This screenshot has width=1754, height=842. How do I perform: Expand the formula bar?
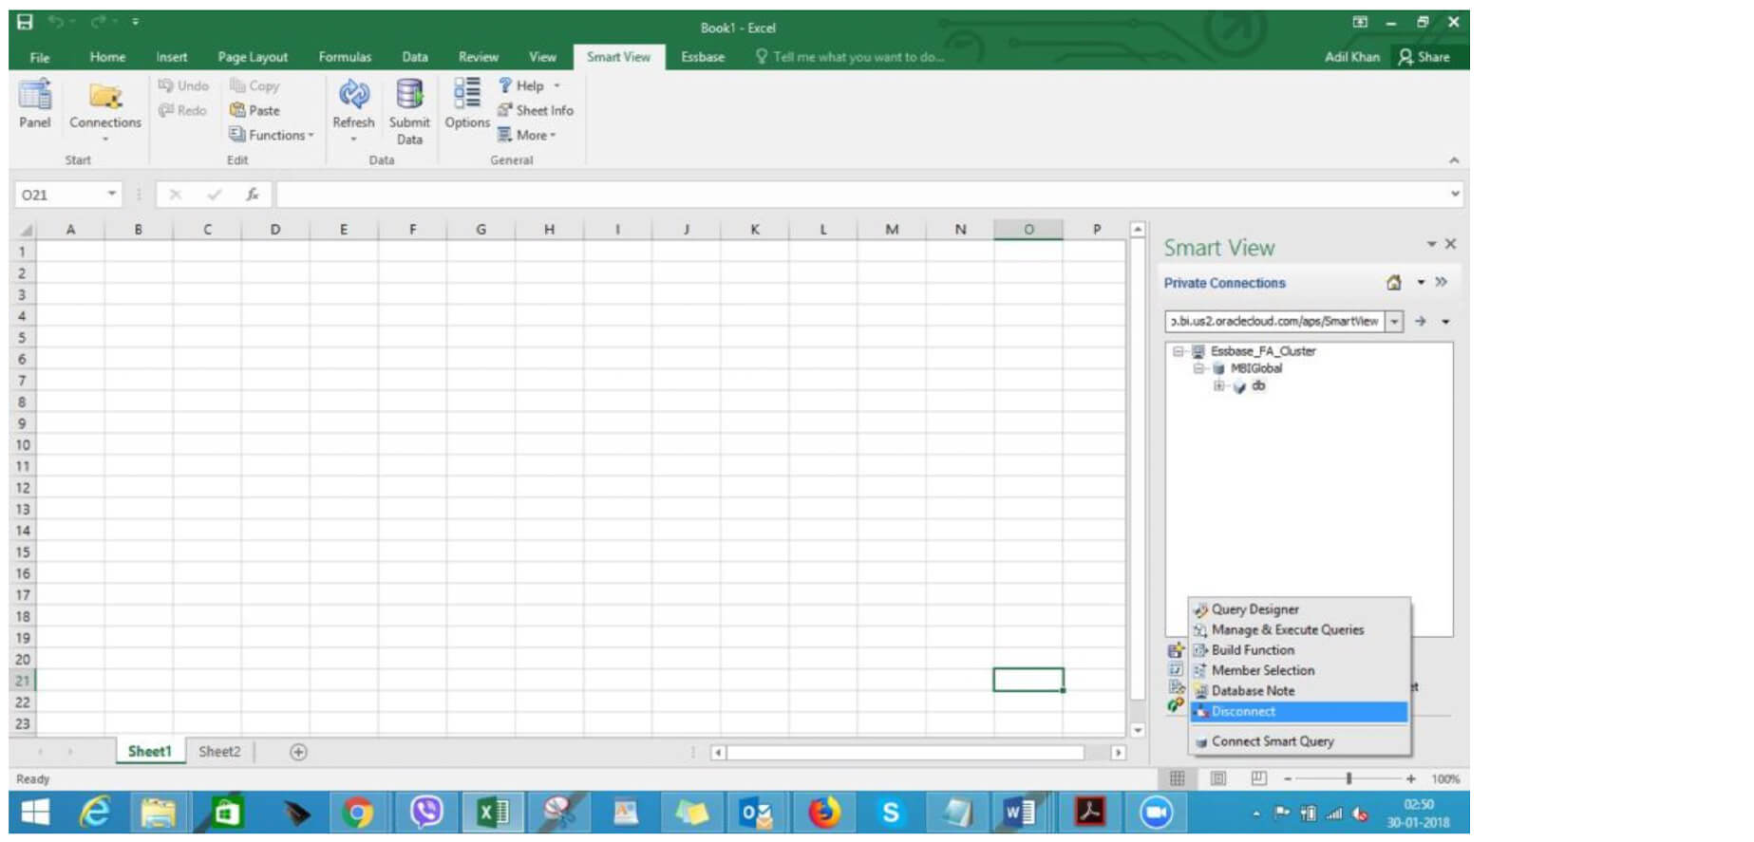1455,195
